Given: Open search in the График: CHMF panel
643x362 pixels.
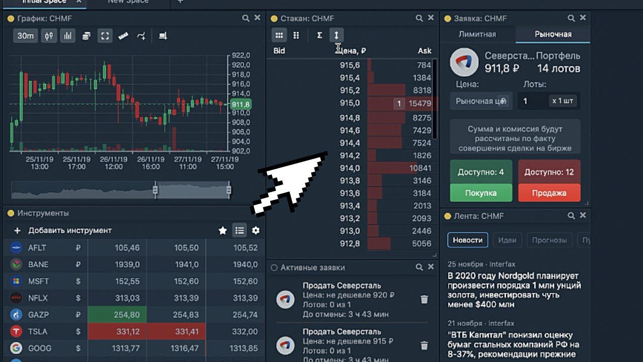Looking at the screenshot, I should point(246,18).
